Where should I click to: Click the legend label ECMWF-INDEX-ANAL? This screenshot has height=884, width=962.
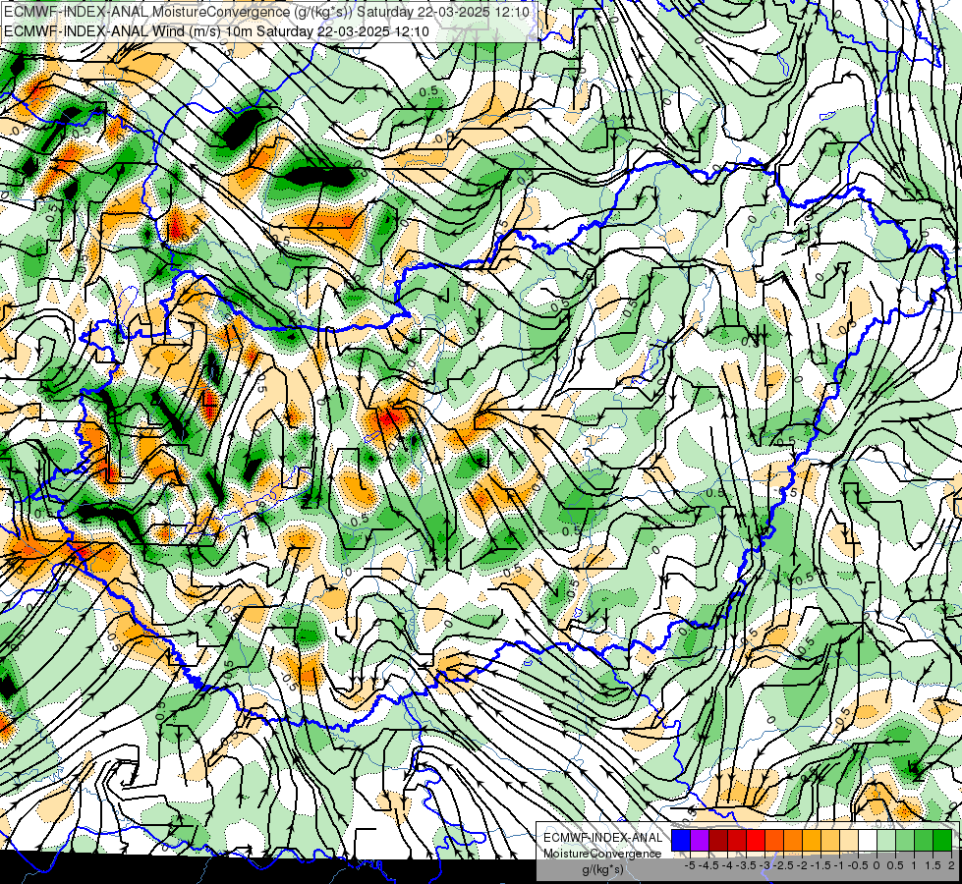603,838
